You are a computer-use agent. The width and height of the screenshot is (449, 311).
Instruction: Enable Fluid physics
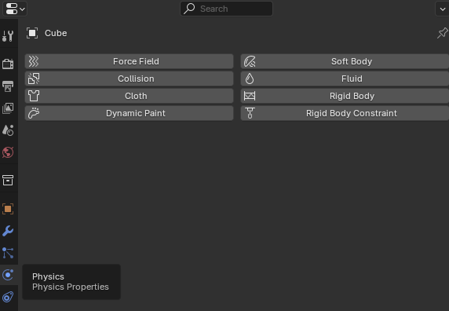(345, 79)
